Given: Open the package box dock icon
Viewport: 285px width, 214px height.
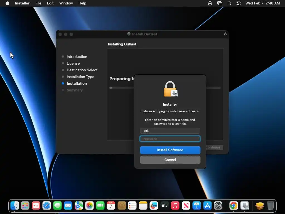Looking at the screenshot, I should 260,206.
